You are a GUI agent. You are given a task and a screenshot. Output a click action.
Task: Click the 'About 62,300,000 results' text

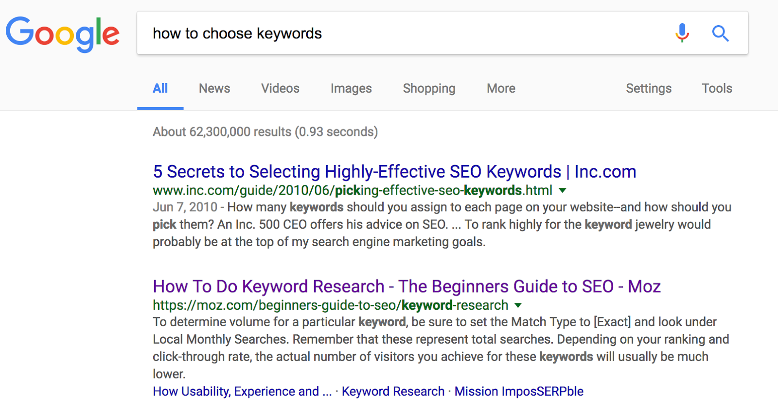(265, 132)
